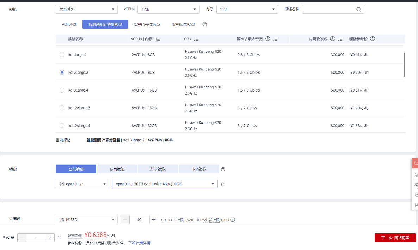Switch to 鲲鹏超高IO型 tab
Image resolution: width=418 pixels, height=250 pixels.
(x=184, y=24)
